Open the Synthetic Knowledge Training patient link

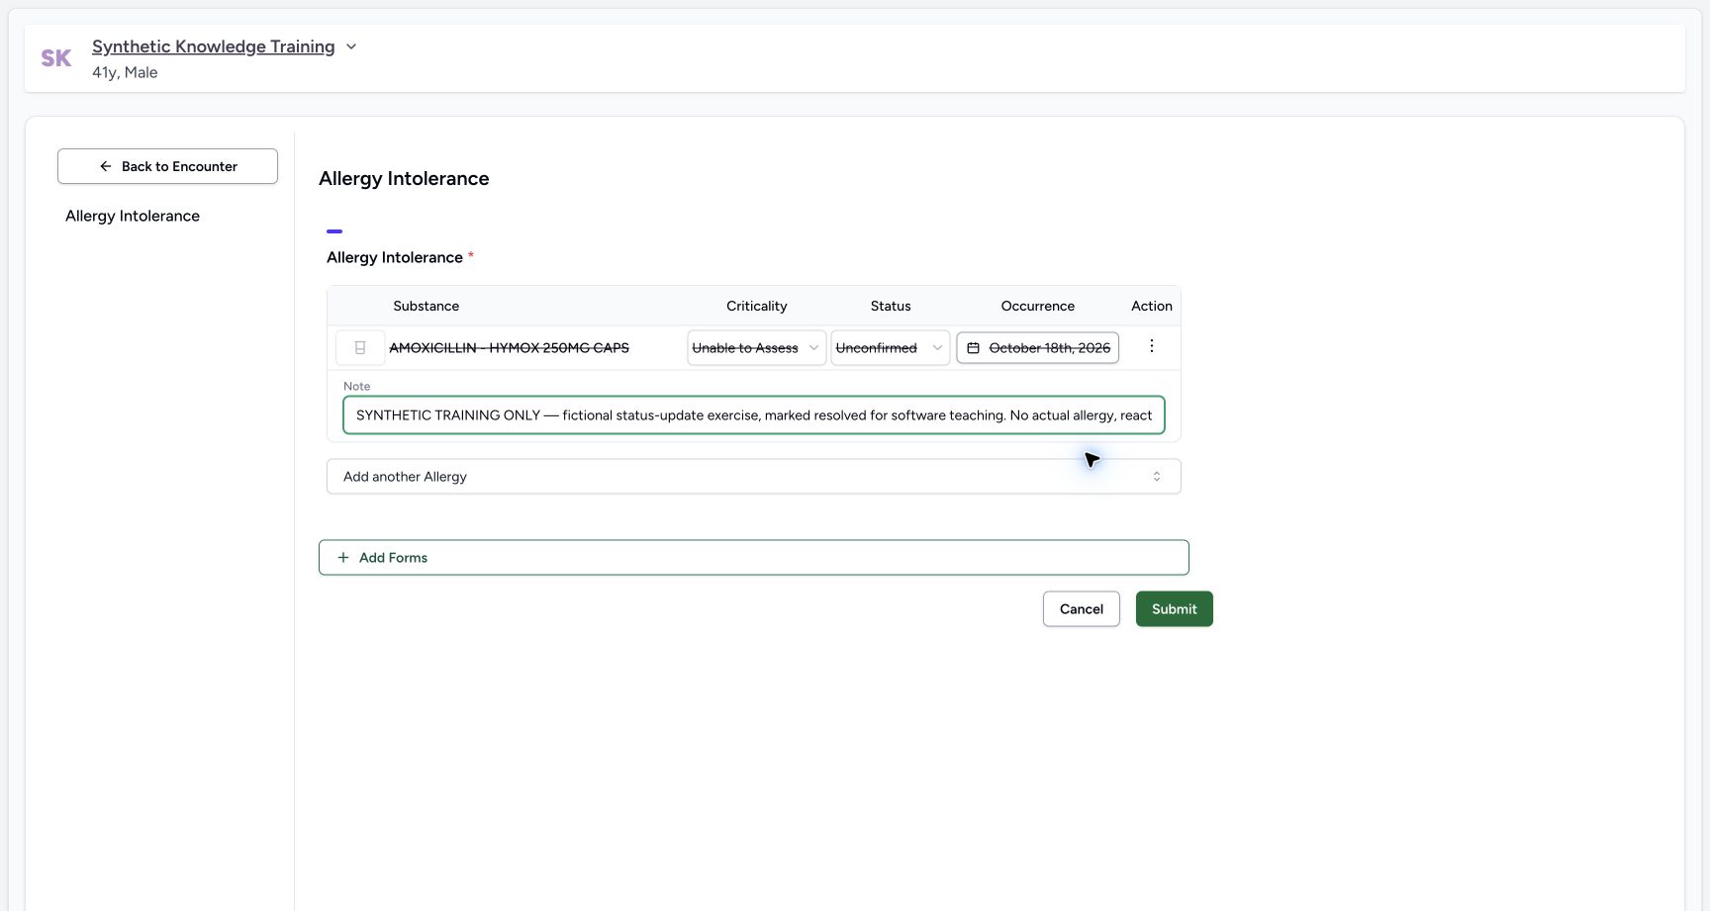click(x=213, y=46)
